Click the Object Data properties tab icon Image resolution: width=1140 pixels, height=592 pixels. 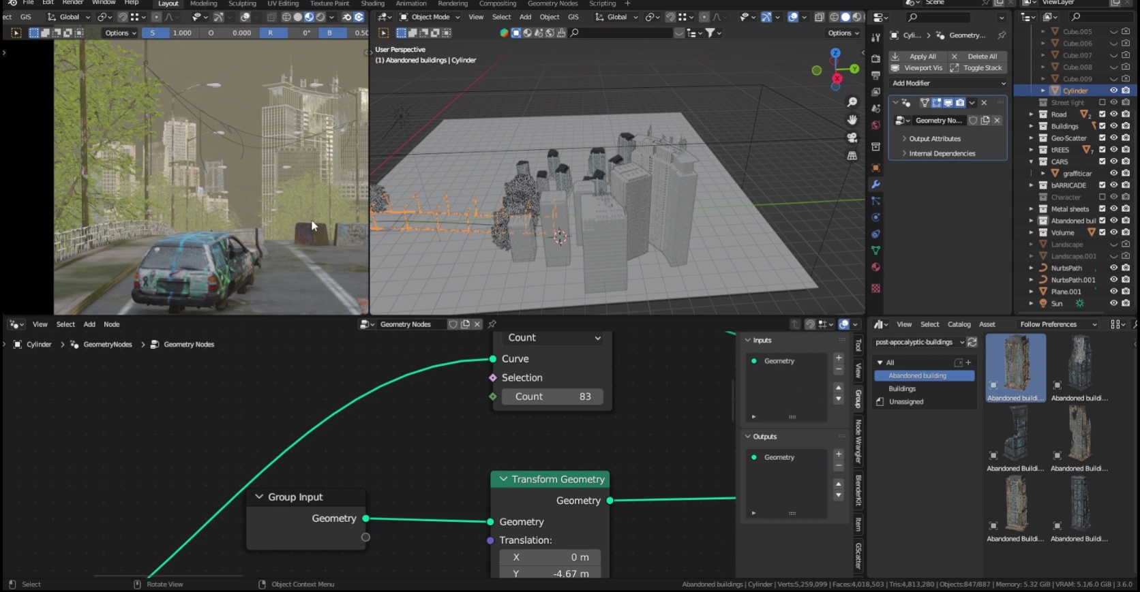(x=875, y=251)
